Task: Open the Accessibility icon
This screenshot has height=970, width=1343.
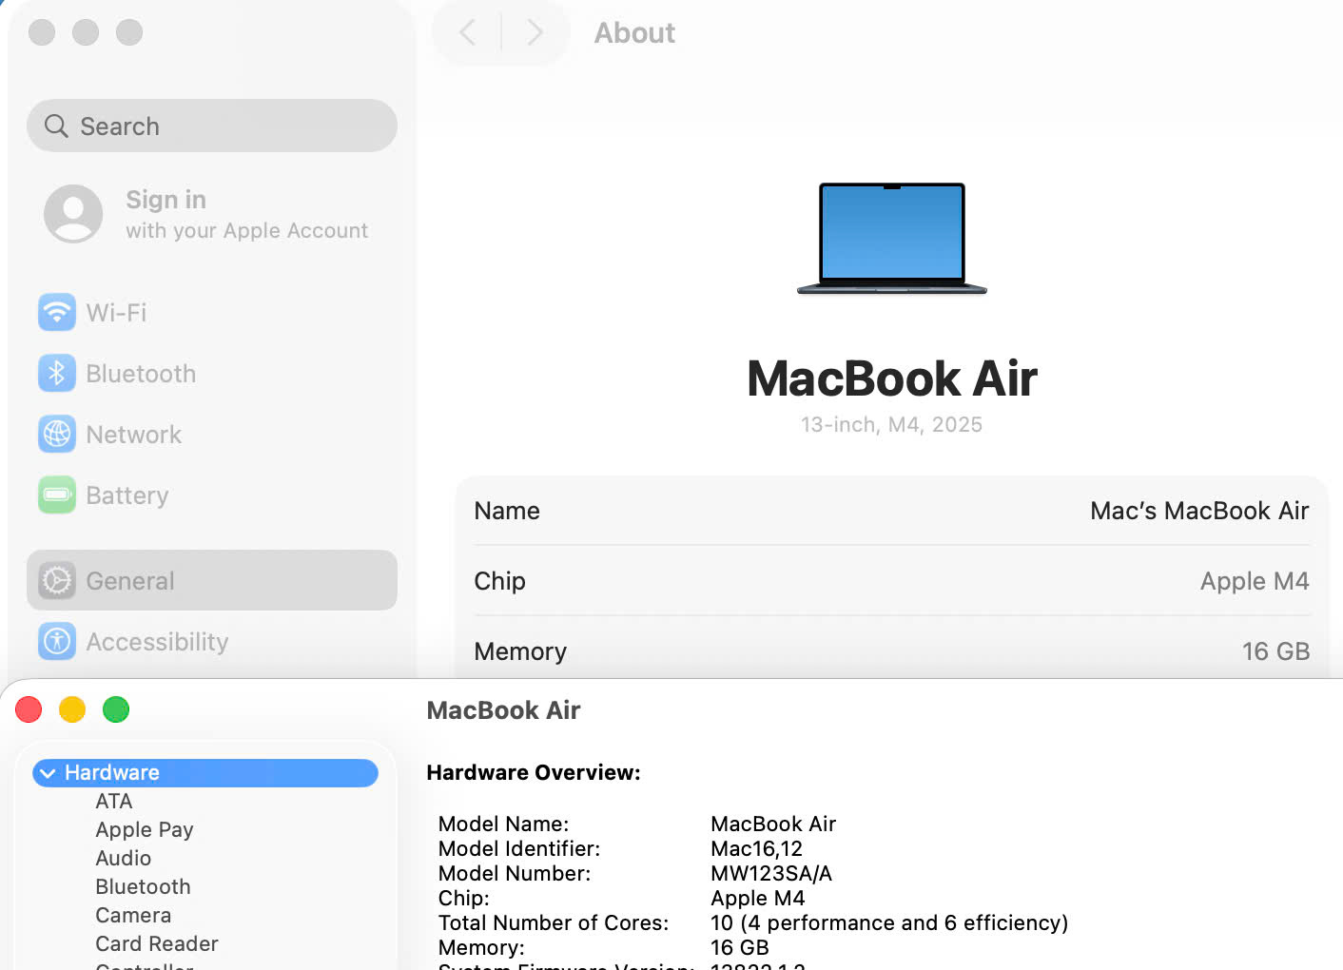Action: coord(57,642)
